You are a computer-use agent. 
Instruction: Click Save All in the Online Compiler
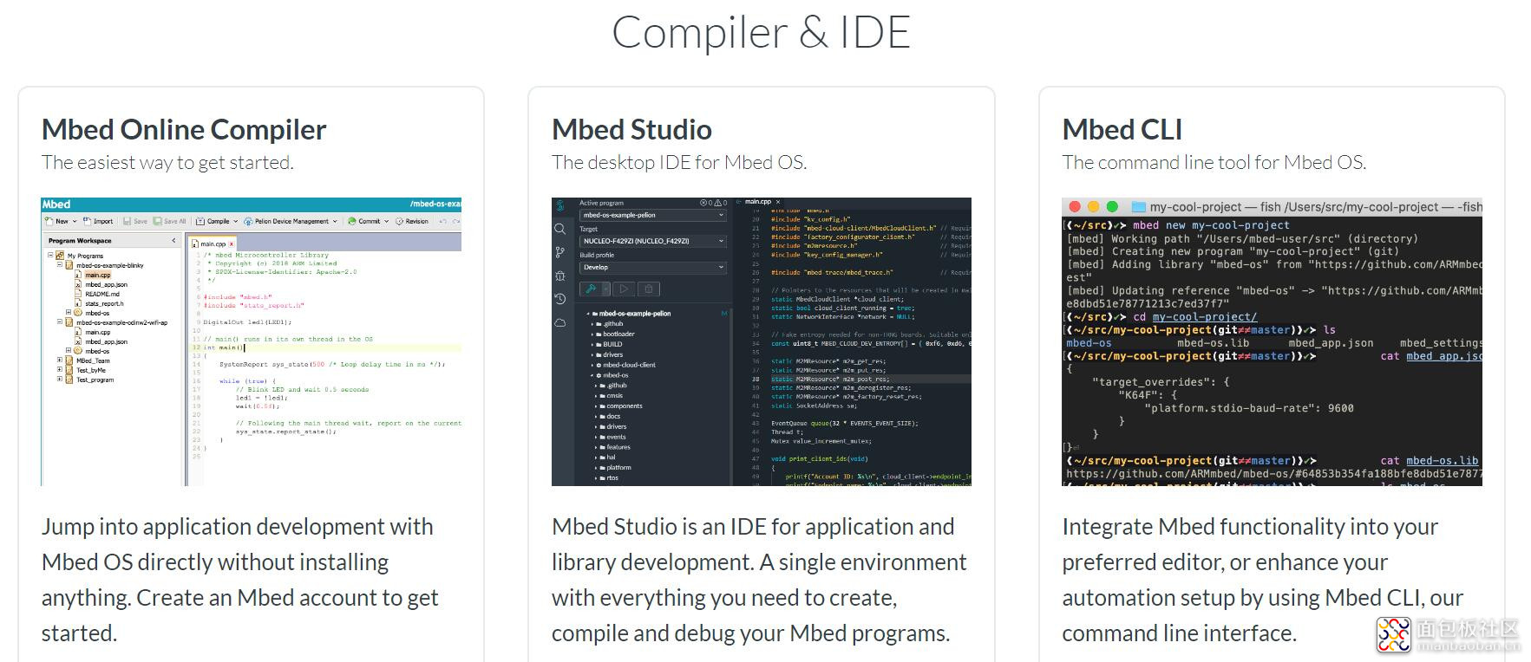click(x=169, y=221)
